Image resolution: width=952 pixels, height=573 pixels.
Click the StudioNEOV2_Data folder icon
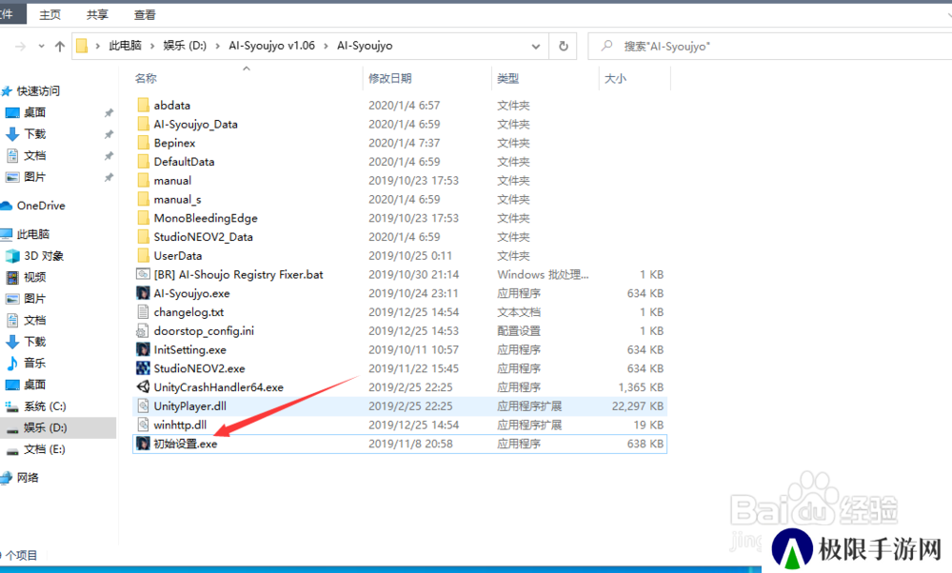pos(144,237)
